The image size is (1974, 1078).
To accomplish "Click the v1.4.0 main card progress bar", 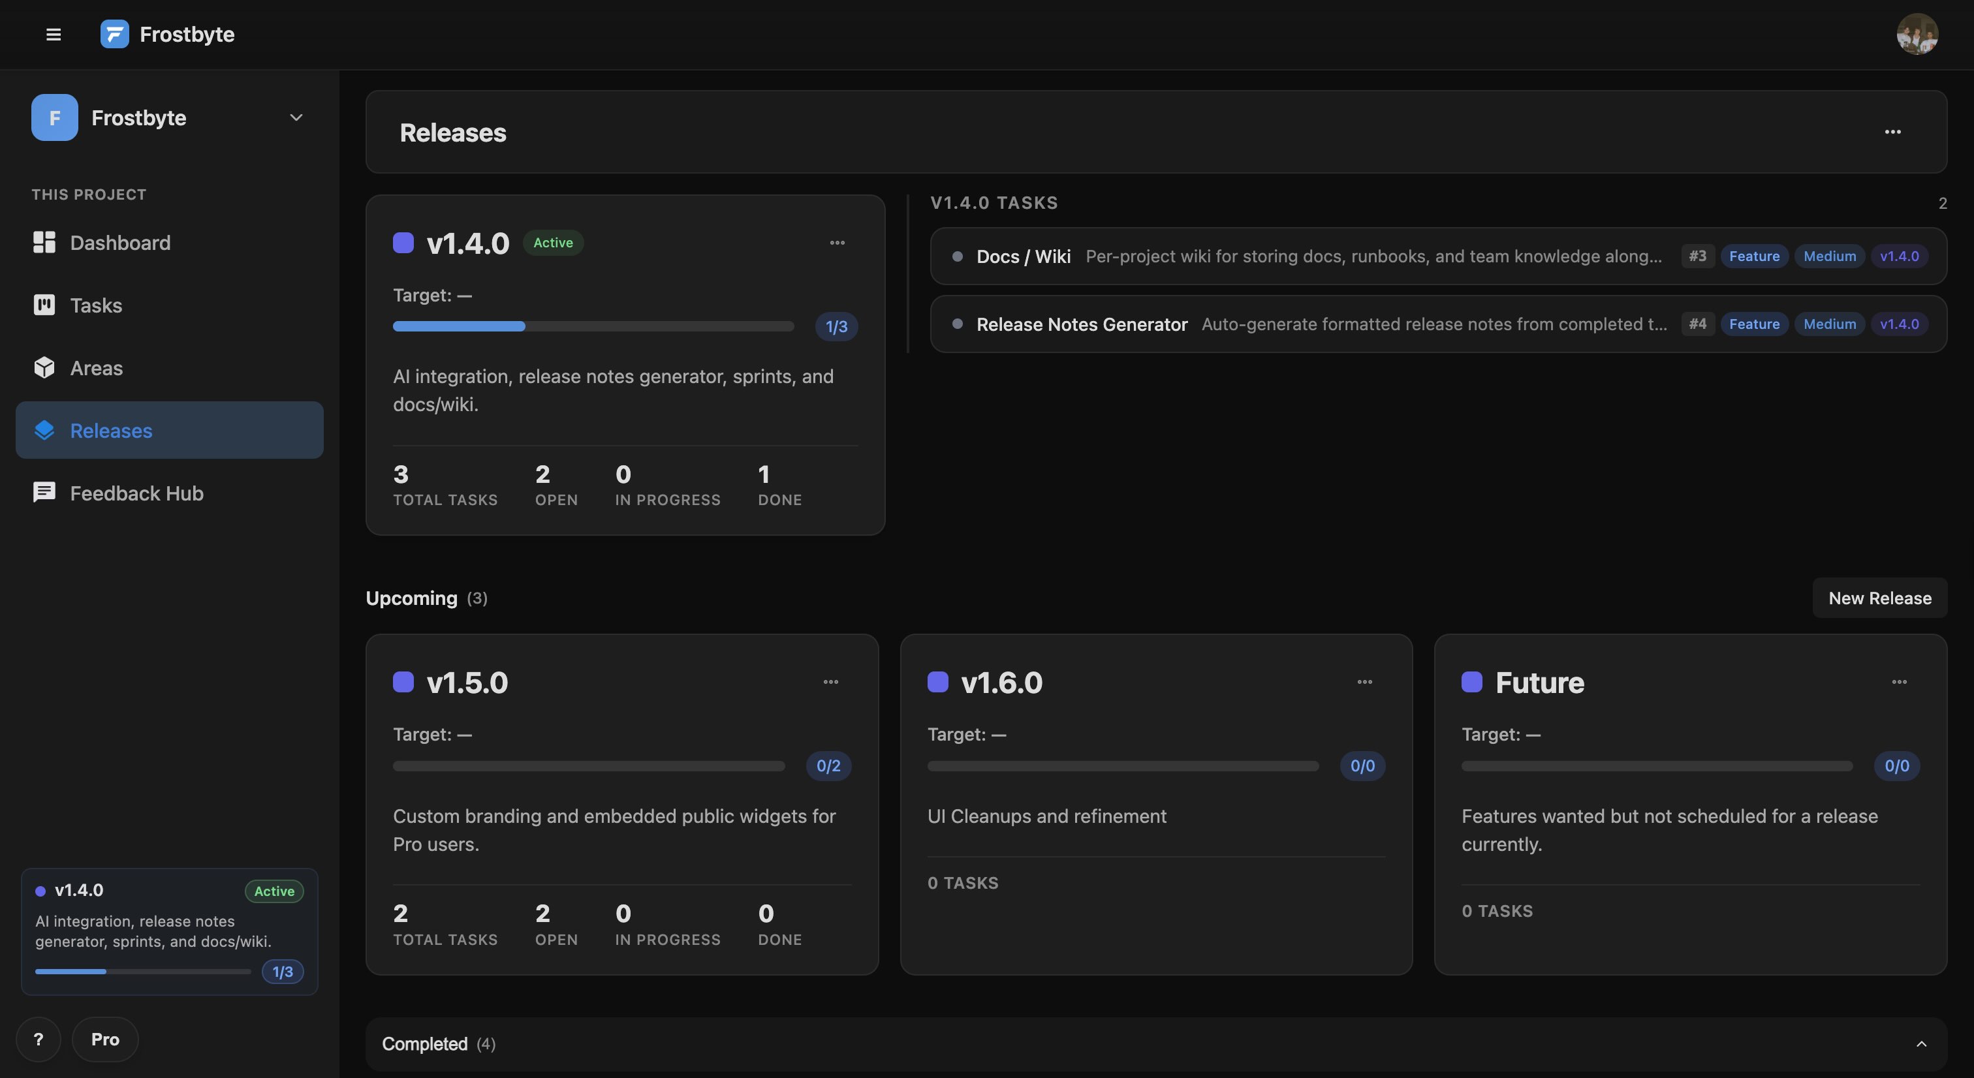I will 593,326.
